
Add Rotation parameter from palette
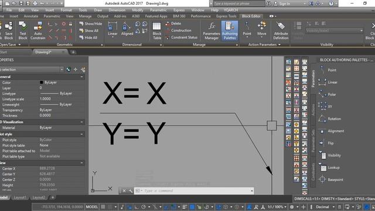tap(329, 118)
